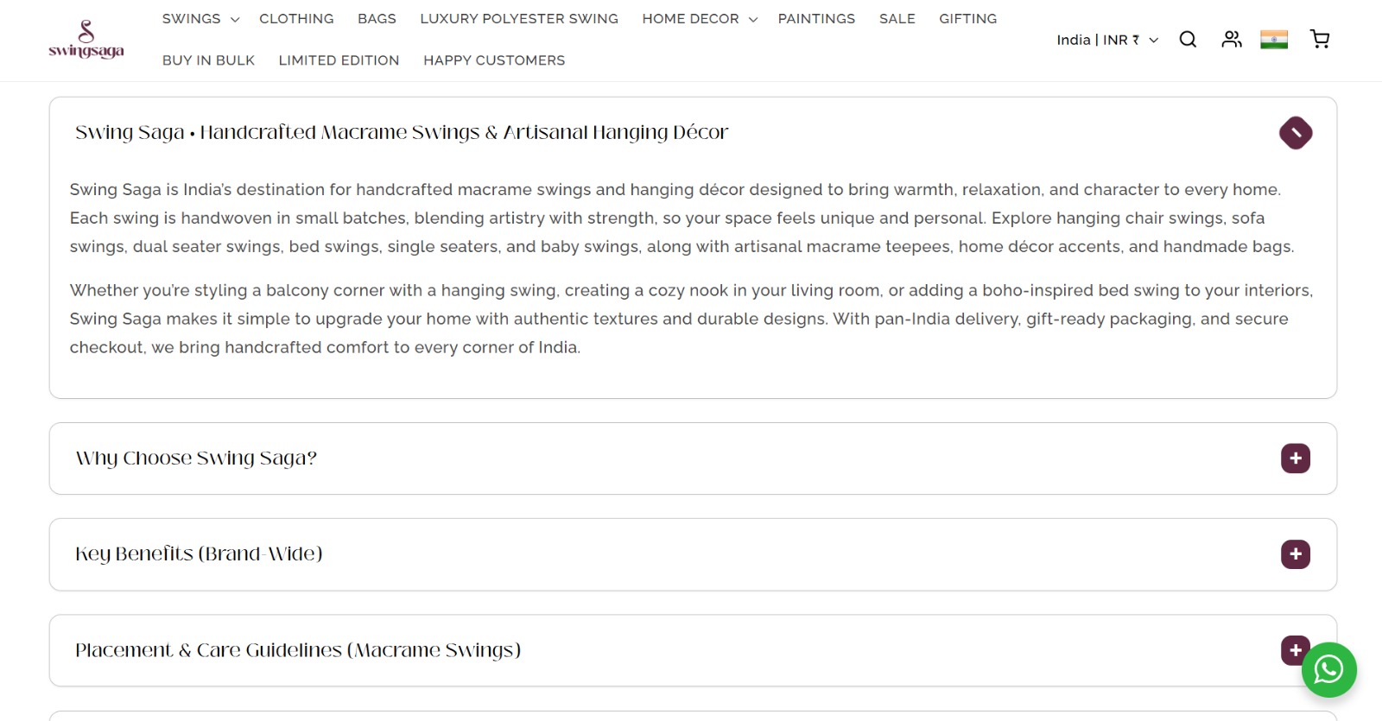Open Happy Customers link
This screenshot has width=1382, height=721.
coord(494,60)
